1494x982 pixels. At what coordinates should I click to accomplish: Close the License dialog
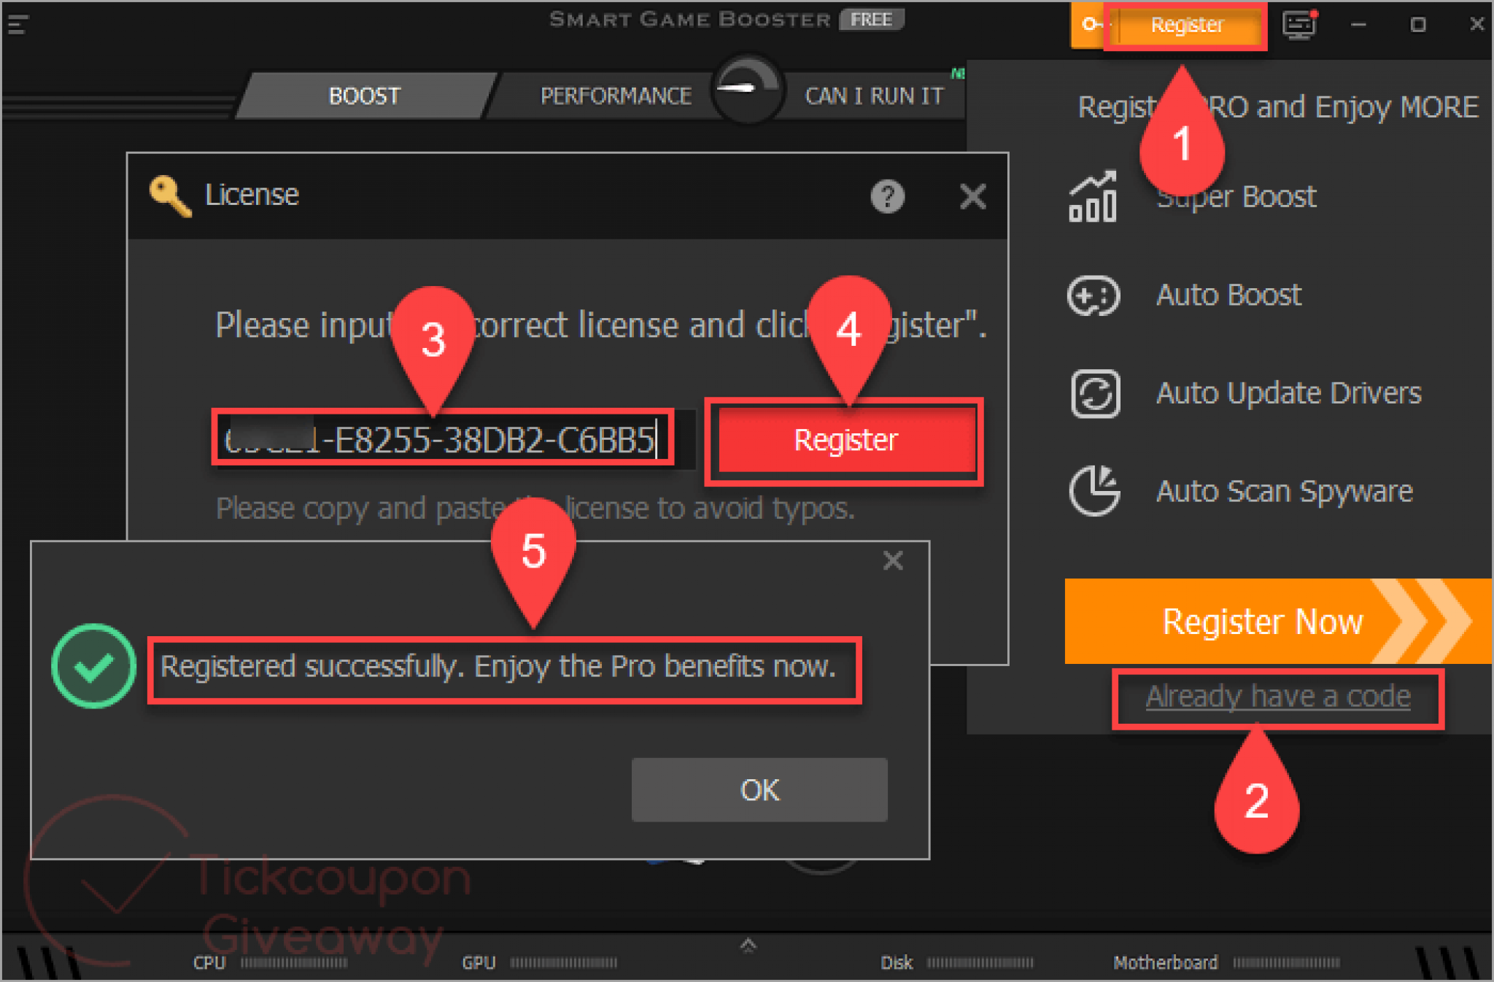972,196
